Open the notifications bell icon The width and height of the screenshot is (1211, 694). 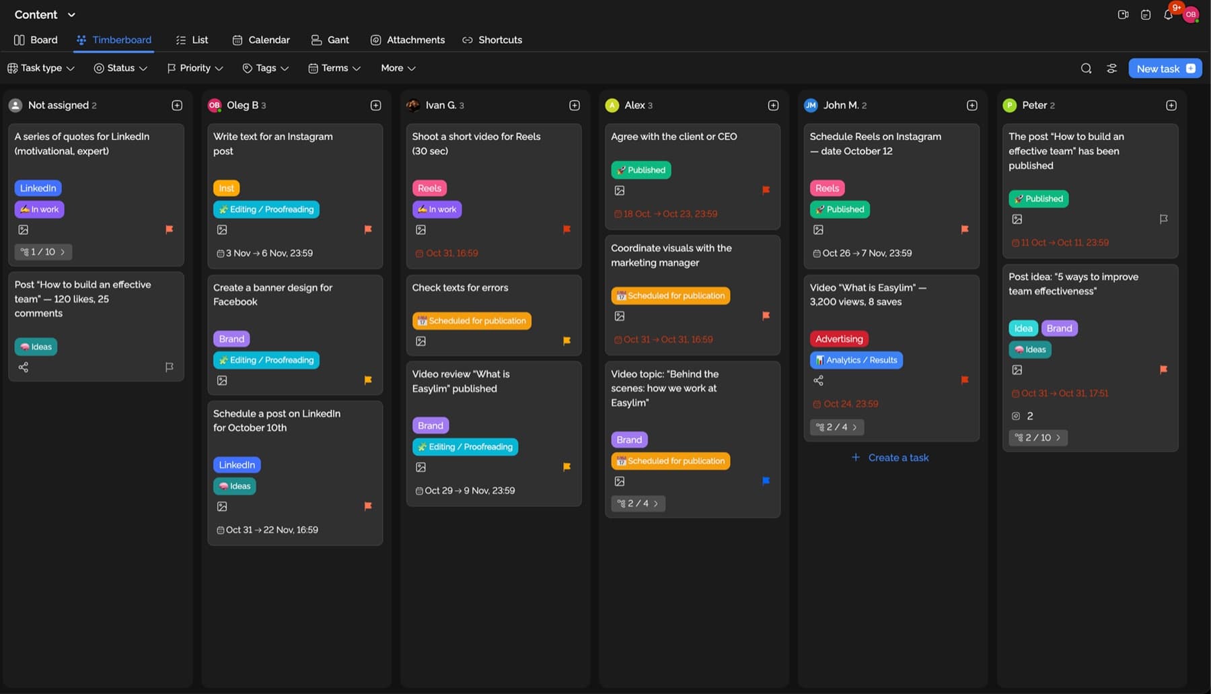click(x=1168, y=15)
